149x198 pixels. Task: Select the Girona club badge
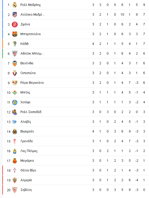point(15,24)
